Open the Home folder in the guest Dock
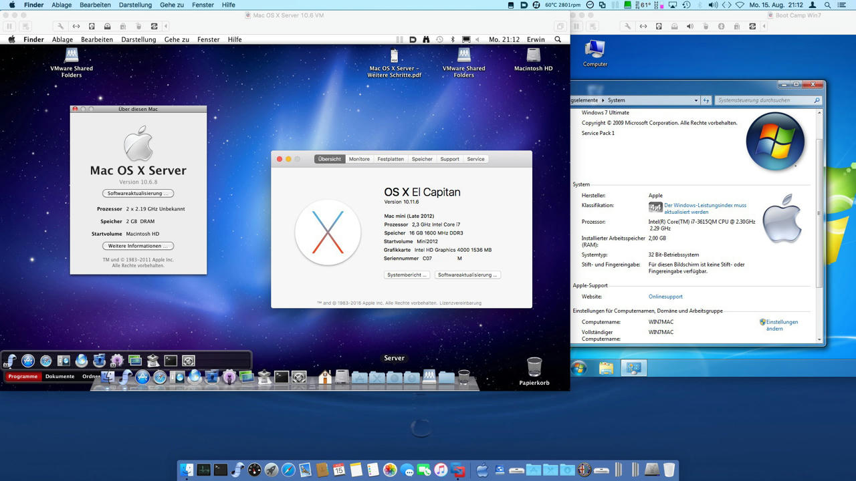The image size is (856, 481). point(325,377)
